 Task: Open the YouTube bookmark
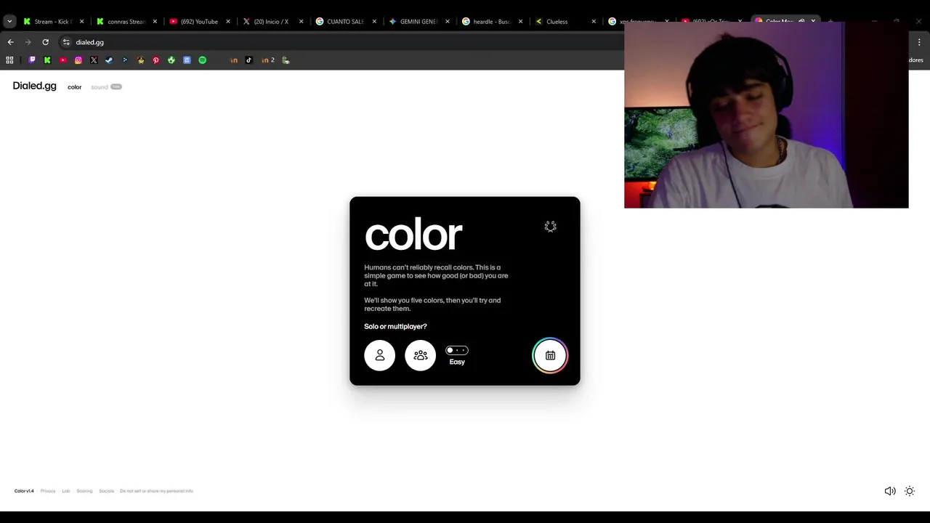[x=63, y=60]
